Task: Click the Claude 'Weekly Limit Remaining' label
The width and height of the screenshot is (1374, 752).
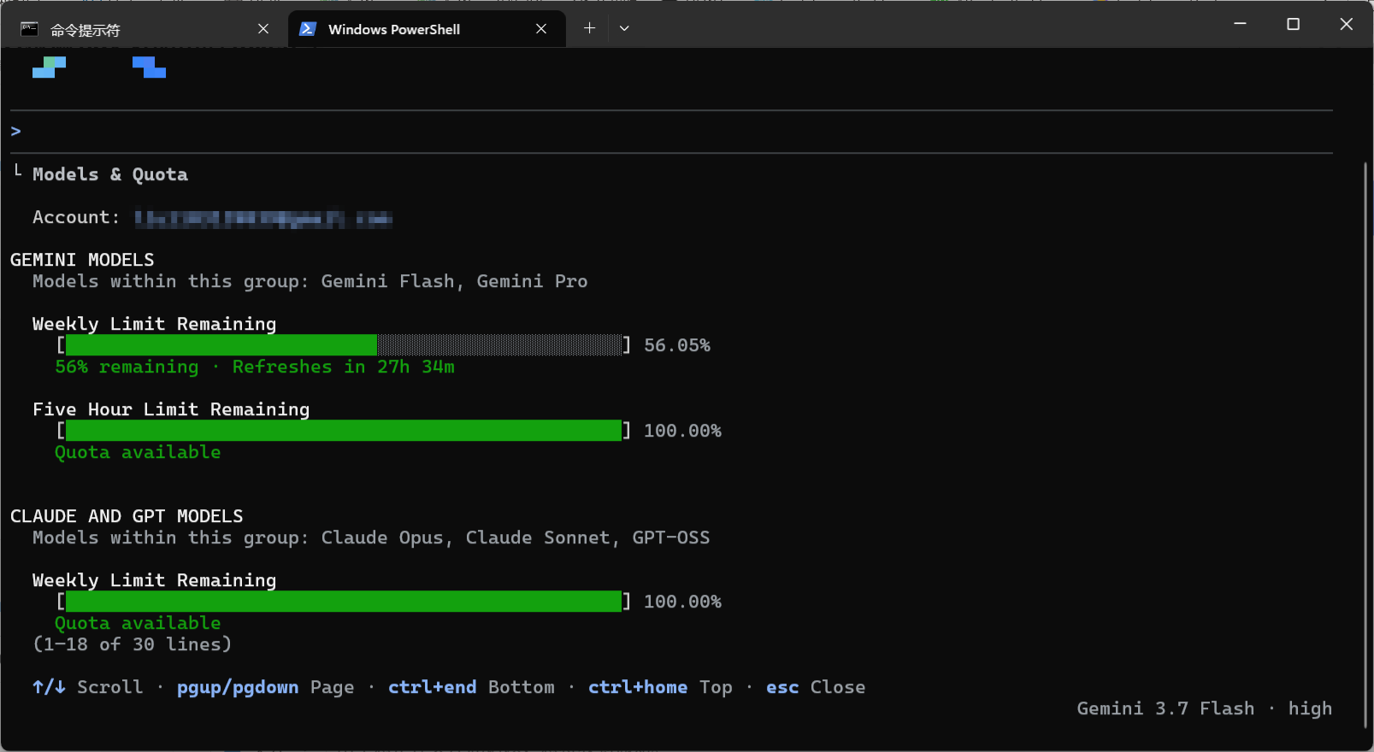Action: [x=155, y=580]
